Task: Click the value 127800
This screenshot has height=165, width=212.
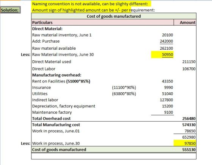Action: click(166, 100)
